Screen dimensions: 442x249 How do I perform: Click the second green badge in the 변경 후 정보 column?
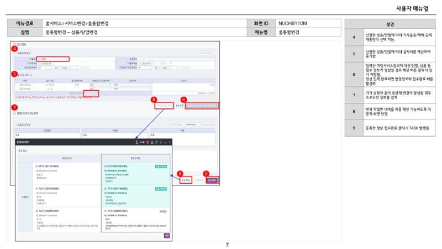click(x=161, y=189)
